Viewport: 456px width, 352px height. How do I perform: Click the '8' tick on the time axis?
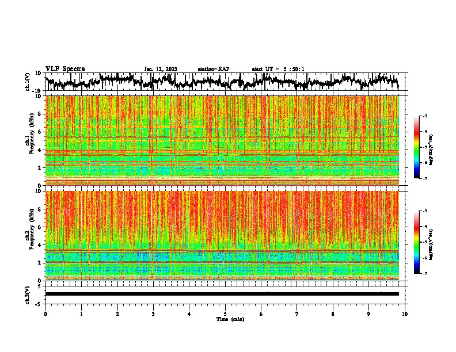coord(333,314)
